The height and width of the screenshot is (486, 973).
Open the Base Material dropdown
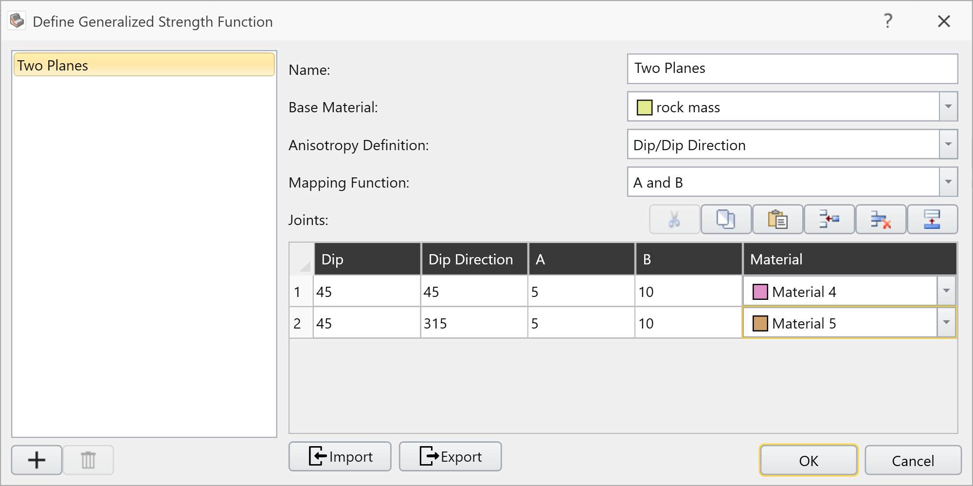(948, 106)
